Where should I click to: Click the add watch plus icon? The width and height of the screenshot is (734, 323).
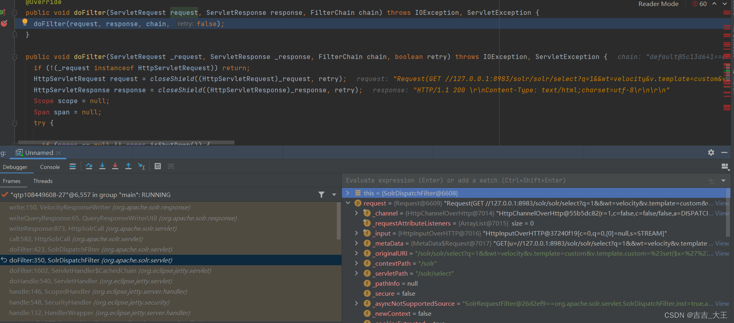[x=712, y=181]
